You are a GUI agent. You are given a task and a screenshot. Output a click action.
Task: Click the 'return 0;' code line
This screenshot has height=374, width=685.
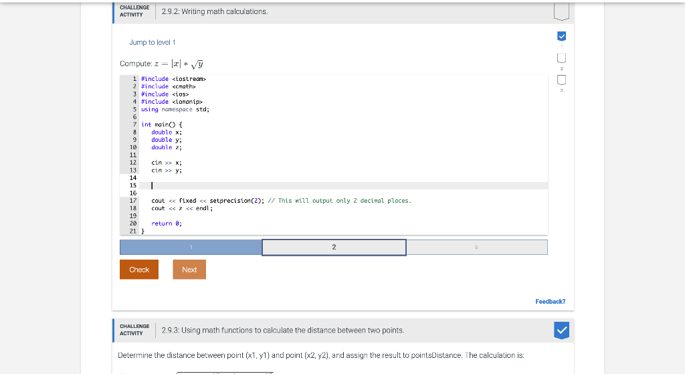click(x=167, y=223)
